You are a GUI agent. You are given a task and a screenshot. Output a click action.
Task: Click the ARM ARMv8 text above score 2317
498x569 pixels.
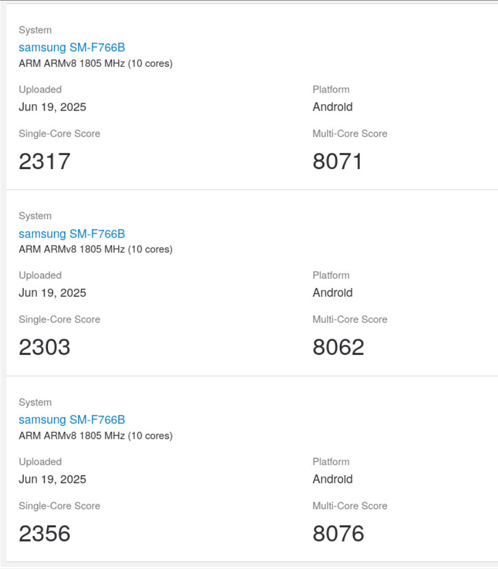(x=95, y=64)
